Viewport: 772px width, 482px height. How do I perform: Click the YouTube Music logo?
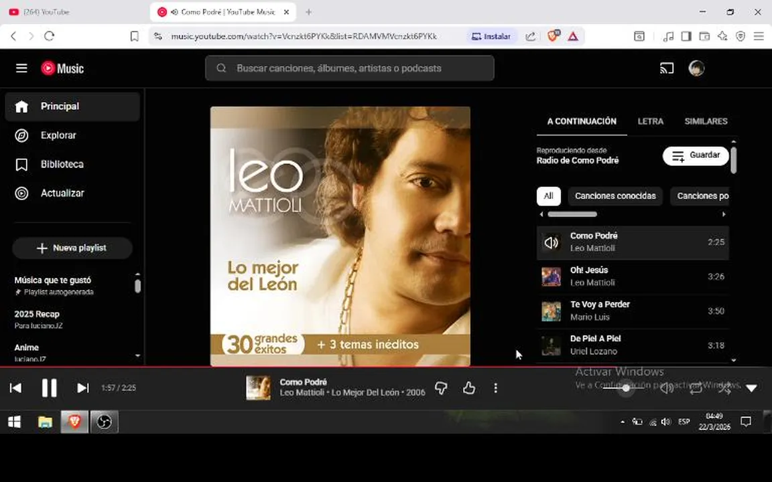coord(62,68)
